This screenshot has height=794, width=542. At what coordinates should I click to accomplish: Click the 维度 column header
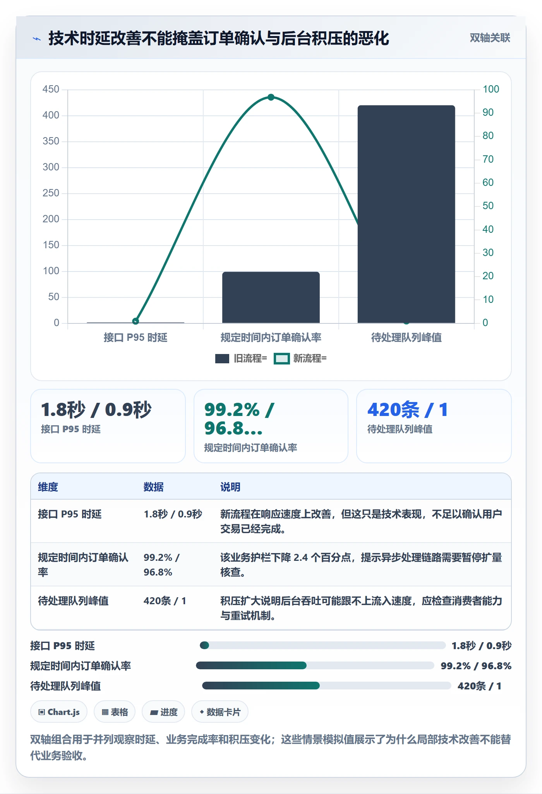48,487
